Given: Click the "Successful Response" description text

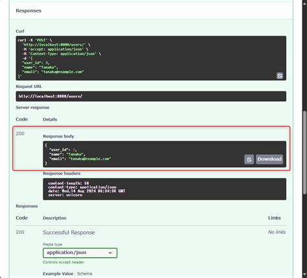Looking at the screenshot, I should coord(69,233).
